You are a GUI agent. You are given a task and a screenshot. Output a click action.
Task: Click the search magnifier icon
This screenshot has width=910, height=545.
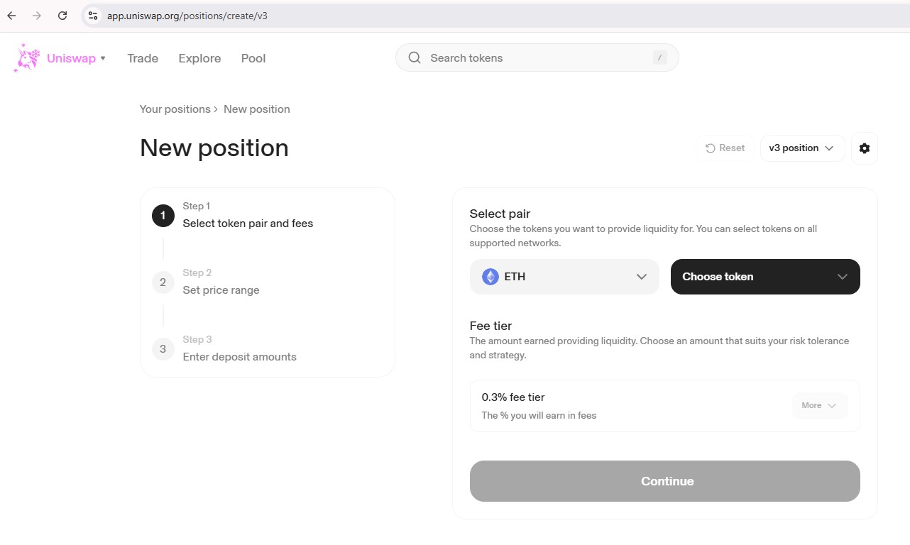415,58
